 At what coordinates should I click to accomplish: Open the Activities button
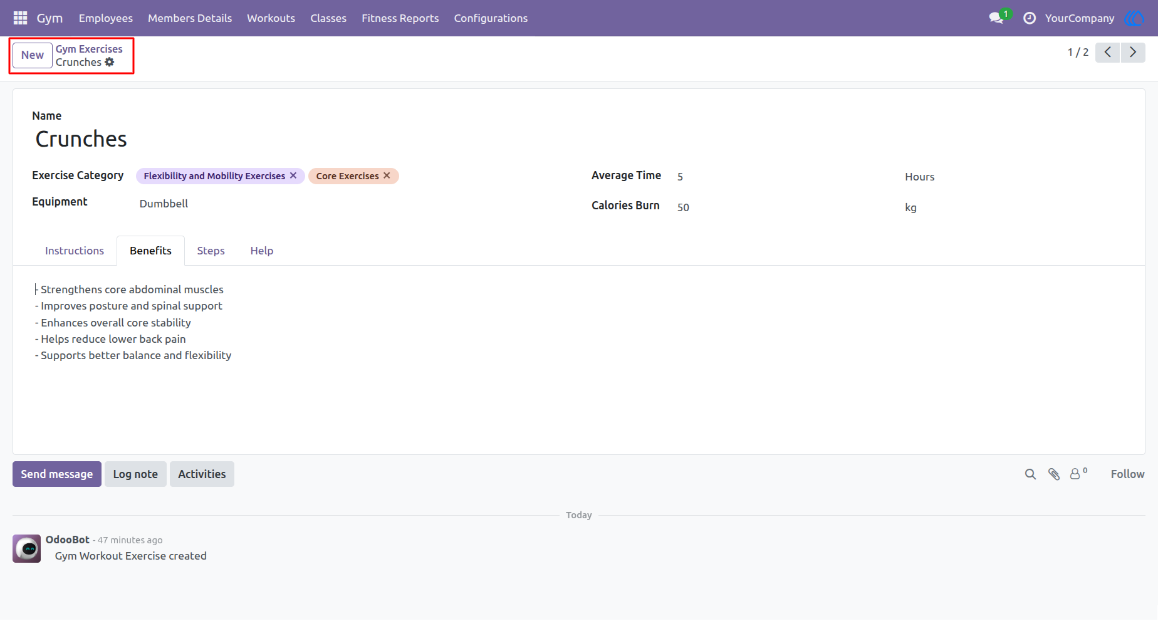pos(202,474)
